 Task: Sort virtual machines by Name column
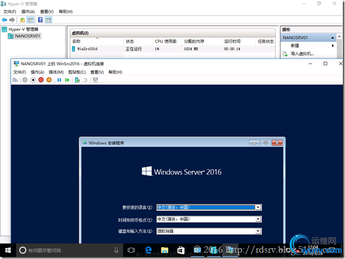(x=97, y=41)
